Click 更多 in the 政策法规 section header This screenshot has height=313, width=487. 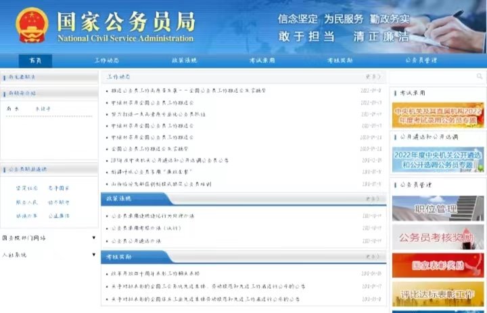click(373, 199)
